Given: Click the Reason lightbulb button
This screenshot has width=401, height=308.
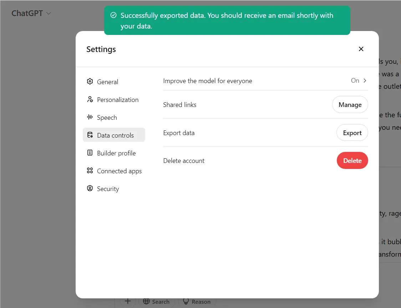Looking at the screenshot, I should 197,302.
